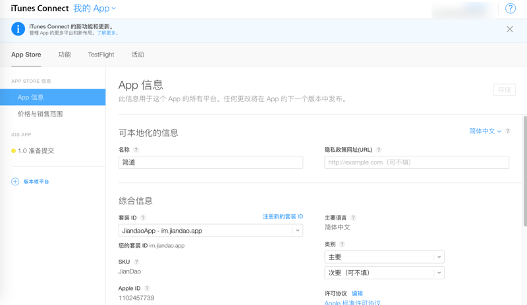Click the help question mark icon in header

511,9
